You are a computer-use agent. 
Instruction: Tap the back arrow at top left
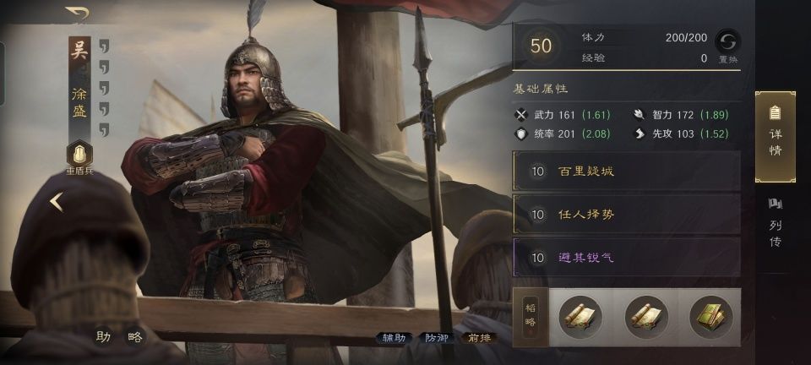pyautogui.click(x=78, y=12)
